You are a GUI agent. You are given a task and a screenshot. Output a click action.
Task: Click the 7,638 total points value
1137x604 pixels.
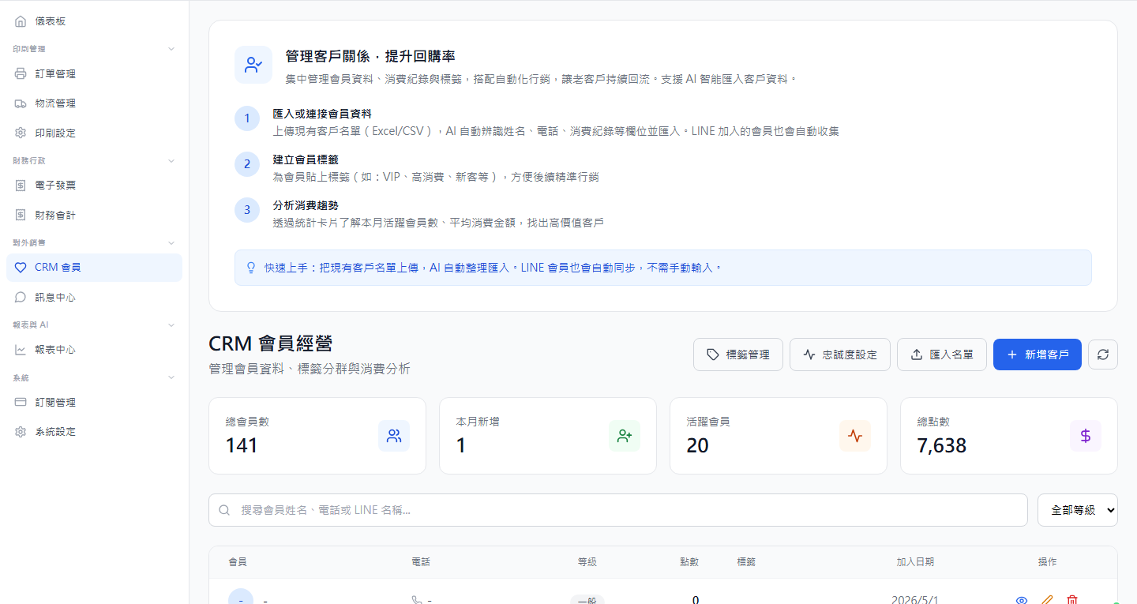click(x=942, y=445)
